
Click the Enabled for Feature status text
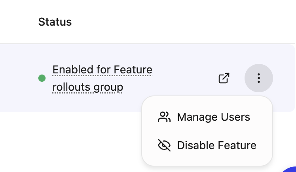click(102, 70)
